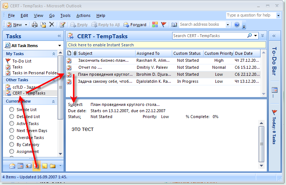Click the Search CERT - TempTasks field
This screenshot has width=286, height=185.
pos(209,36)
